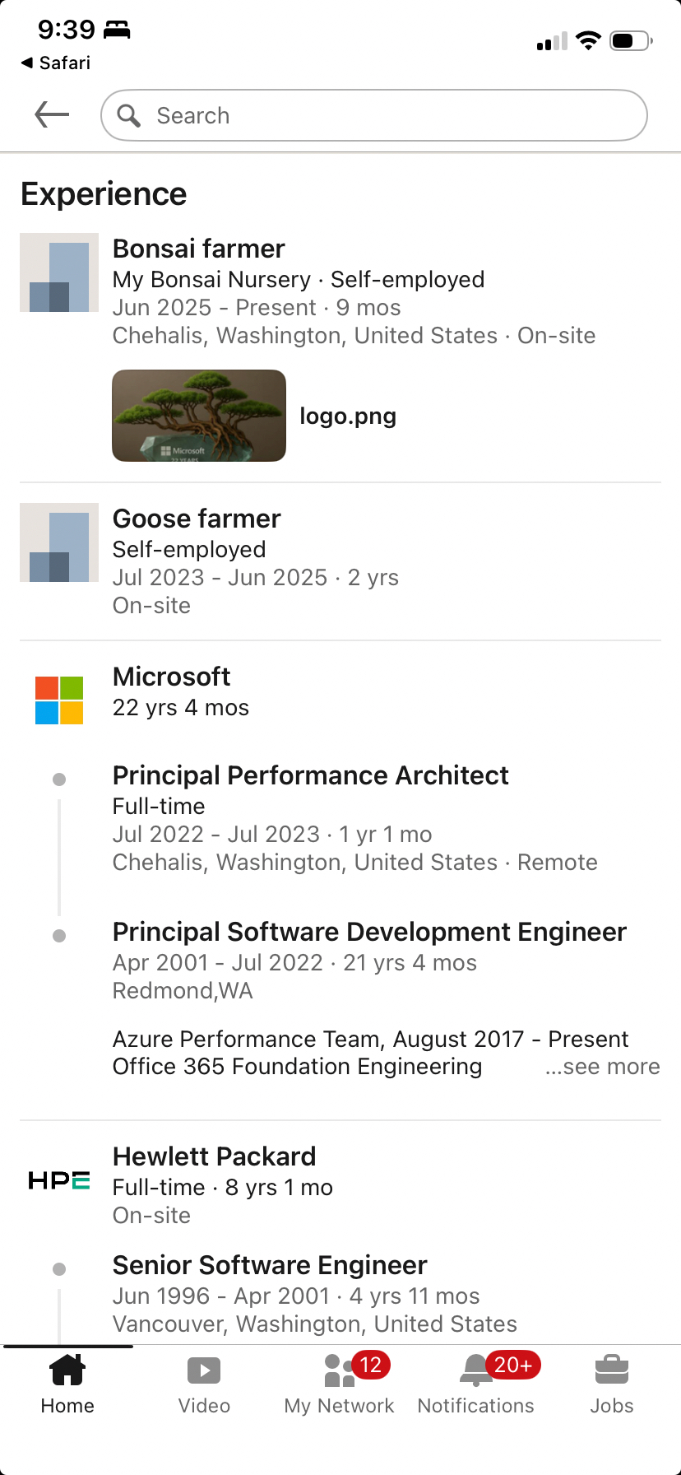Open the logo.png bonsai thumbnail

[199, 416]
